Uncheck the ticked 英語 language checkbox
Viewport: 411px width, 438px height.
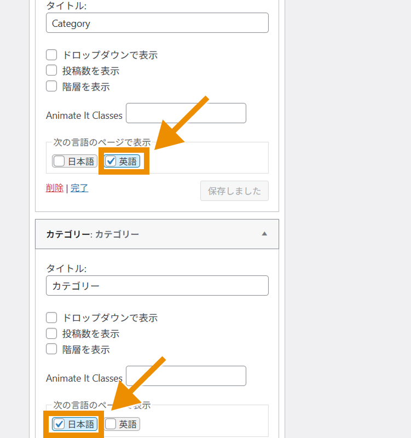tap(111, 162)
